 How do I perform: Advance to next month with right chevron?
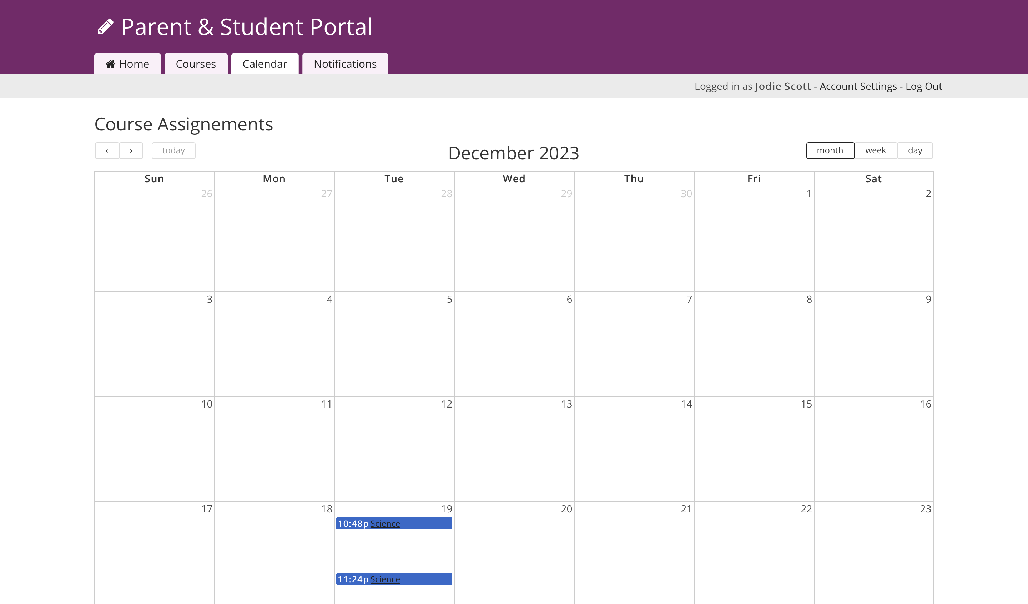click(131, 151)
